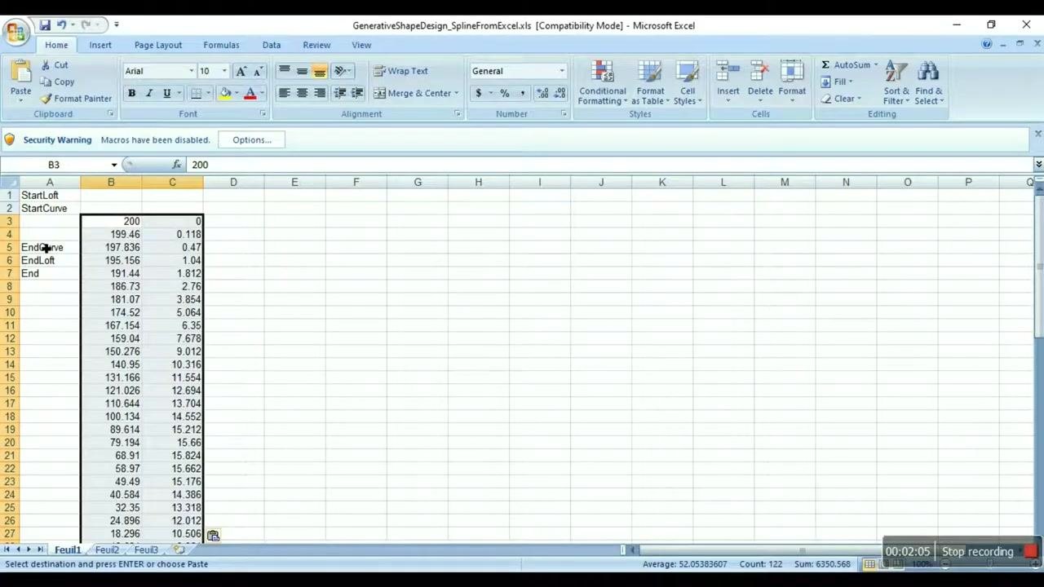Open the General number format dropdown
This screenshot has width=1044, height=587.
click(x=561, y=71)
